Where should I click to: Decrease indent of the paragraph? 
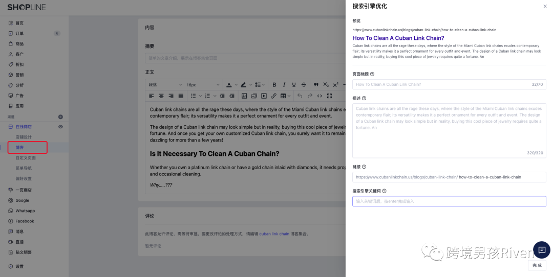pyautogui.click(x=222, y=96)
